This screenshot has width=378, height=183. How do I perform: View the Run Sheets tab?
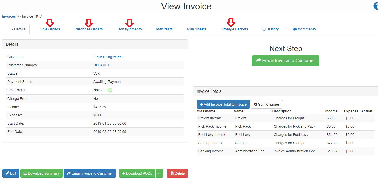[x=197, y=29]
